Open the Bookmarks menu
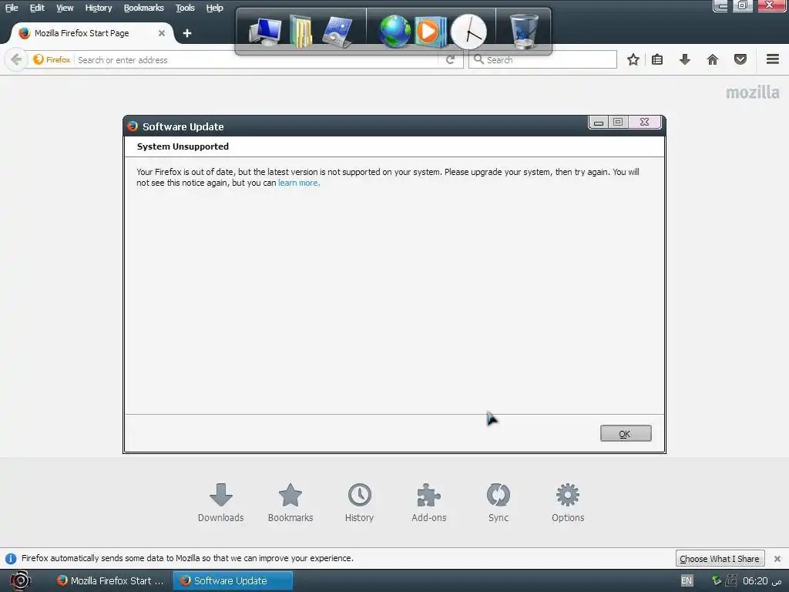This screenshot has width=789, height=592. click(x=144, y=8)
